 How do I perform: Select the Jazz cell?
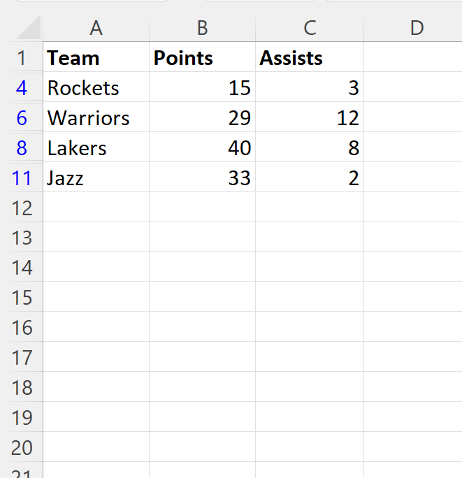click(96, 178)
